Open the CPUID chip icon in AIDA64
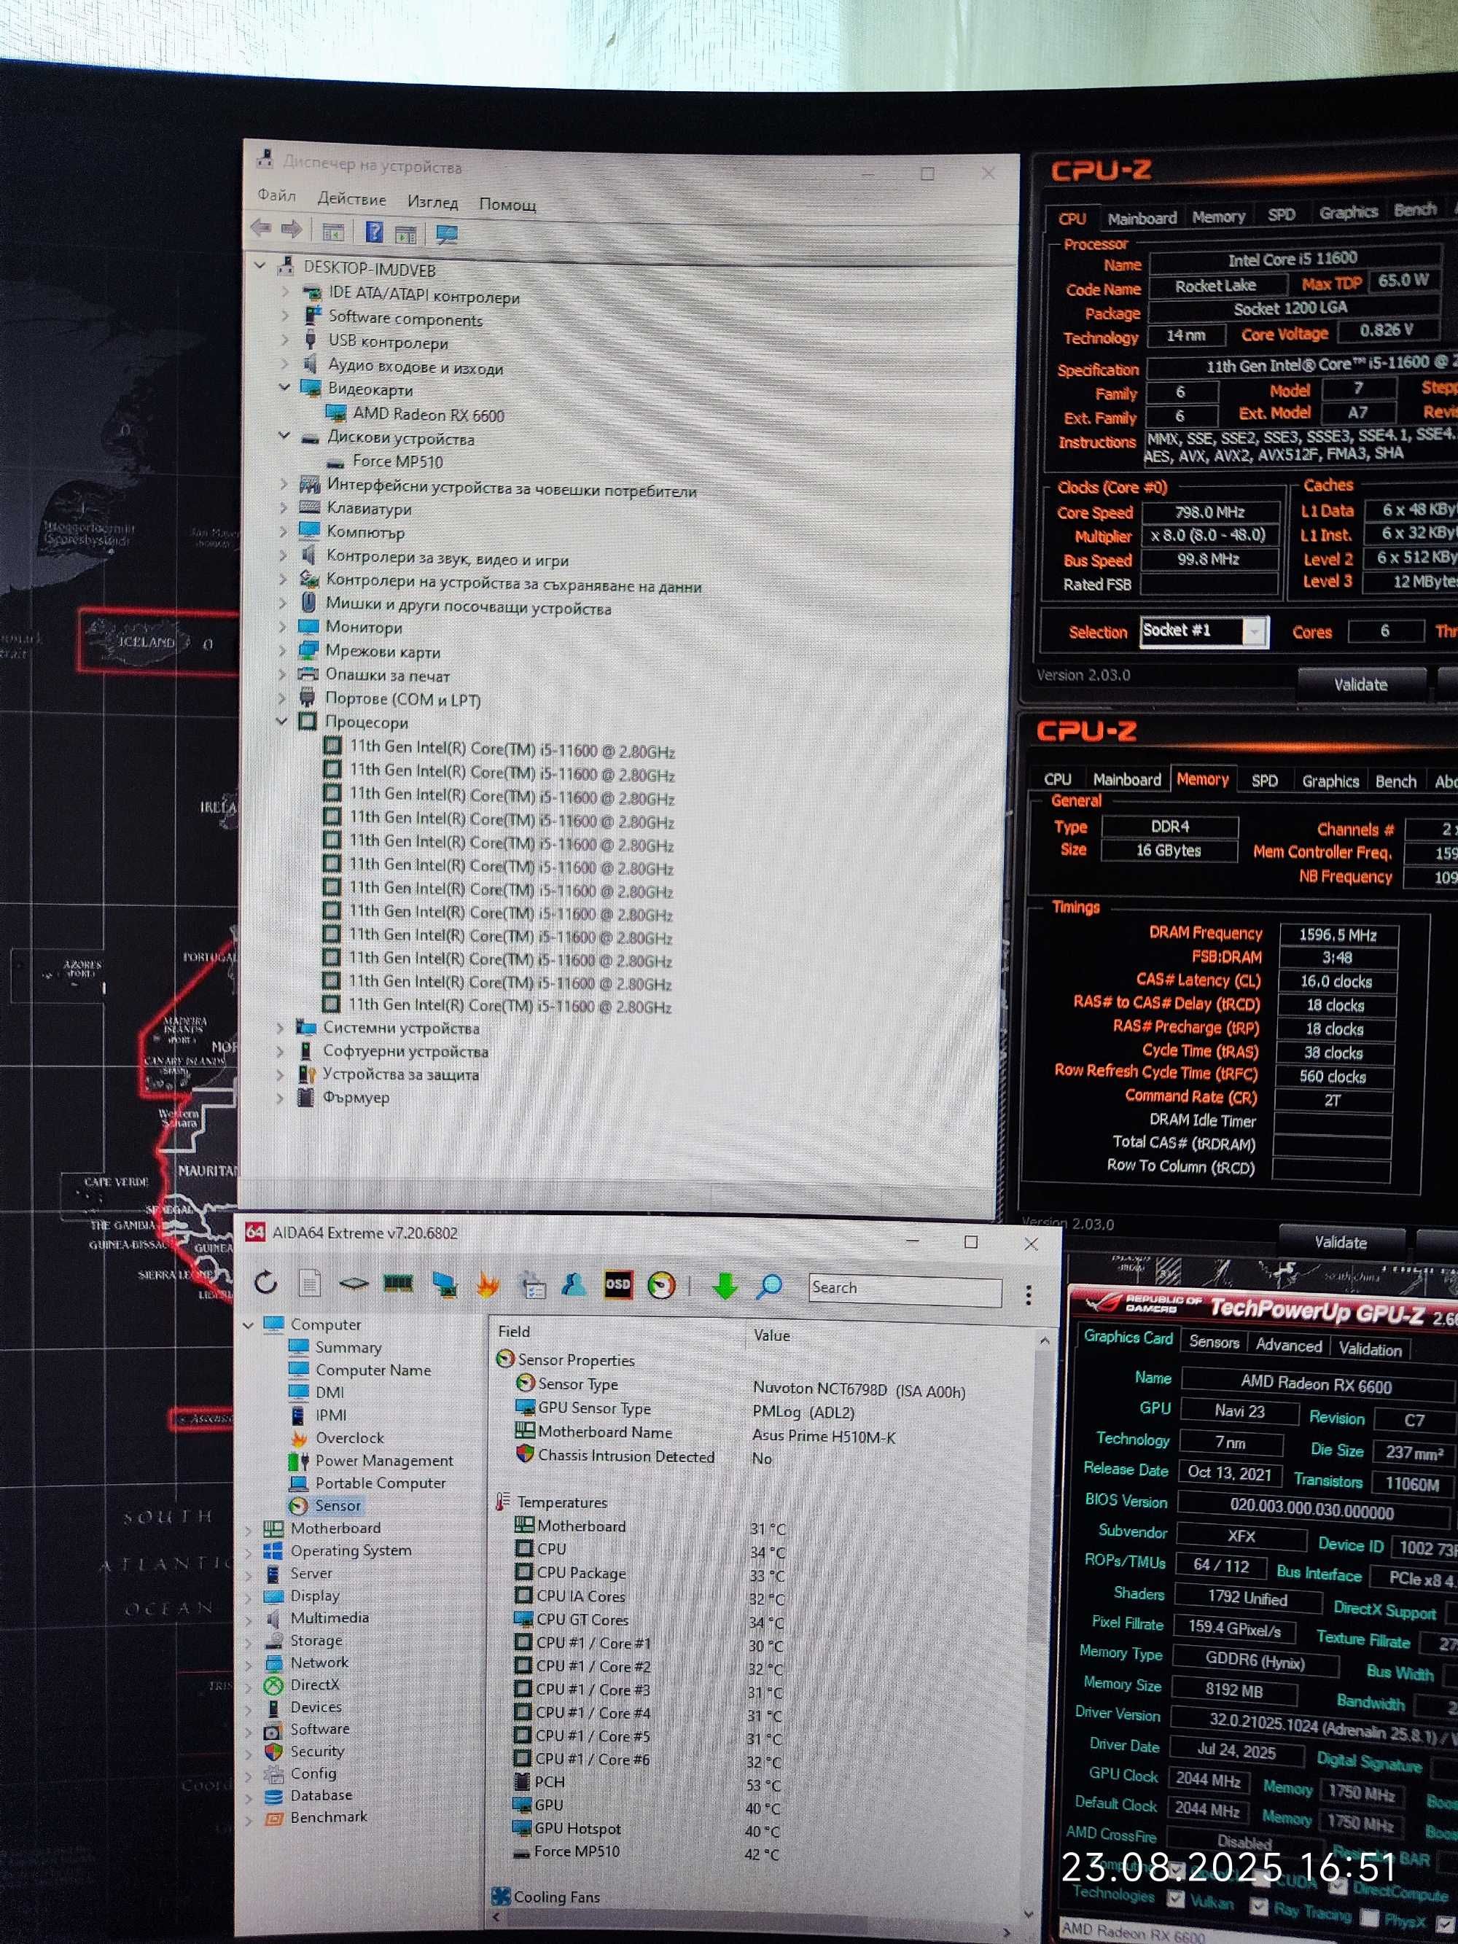The width and height of the screenshot is (1458, 1944). [x=354, y=1283]
